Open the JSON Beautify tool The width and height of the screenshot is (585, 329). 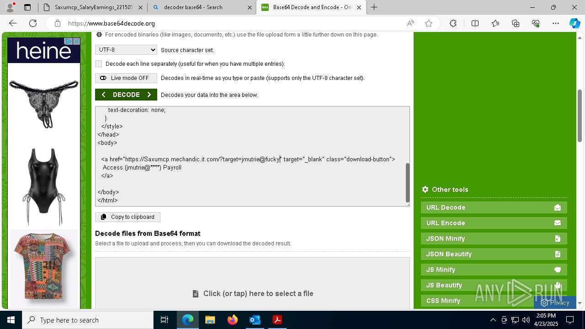[494, 254]
